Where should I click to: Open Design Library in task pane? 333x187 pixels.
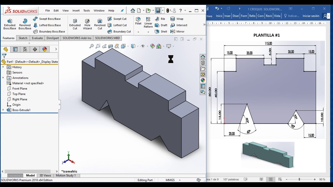[203, 63]
